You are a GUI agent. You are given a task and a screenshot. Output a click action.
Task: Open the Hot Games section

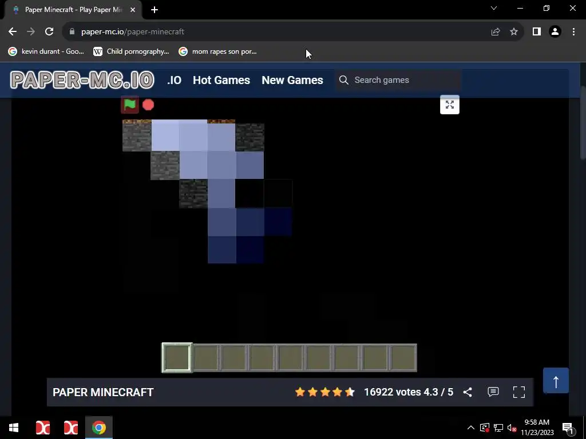pyautogui.click(x=221, y=80)
